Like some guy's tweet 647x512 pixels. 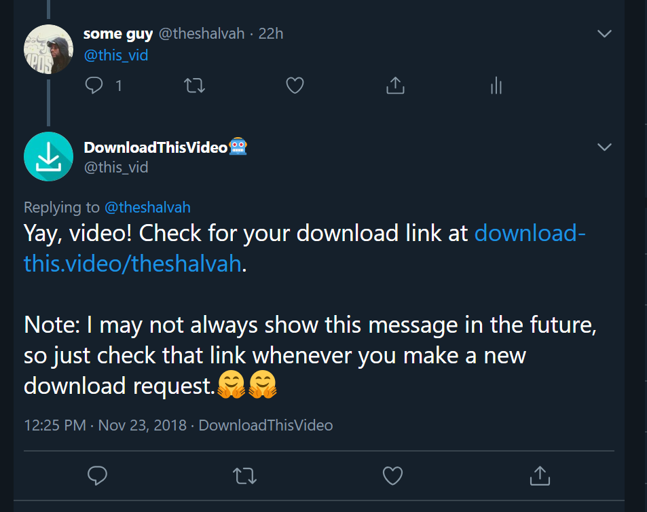point(295,86)
